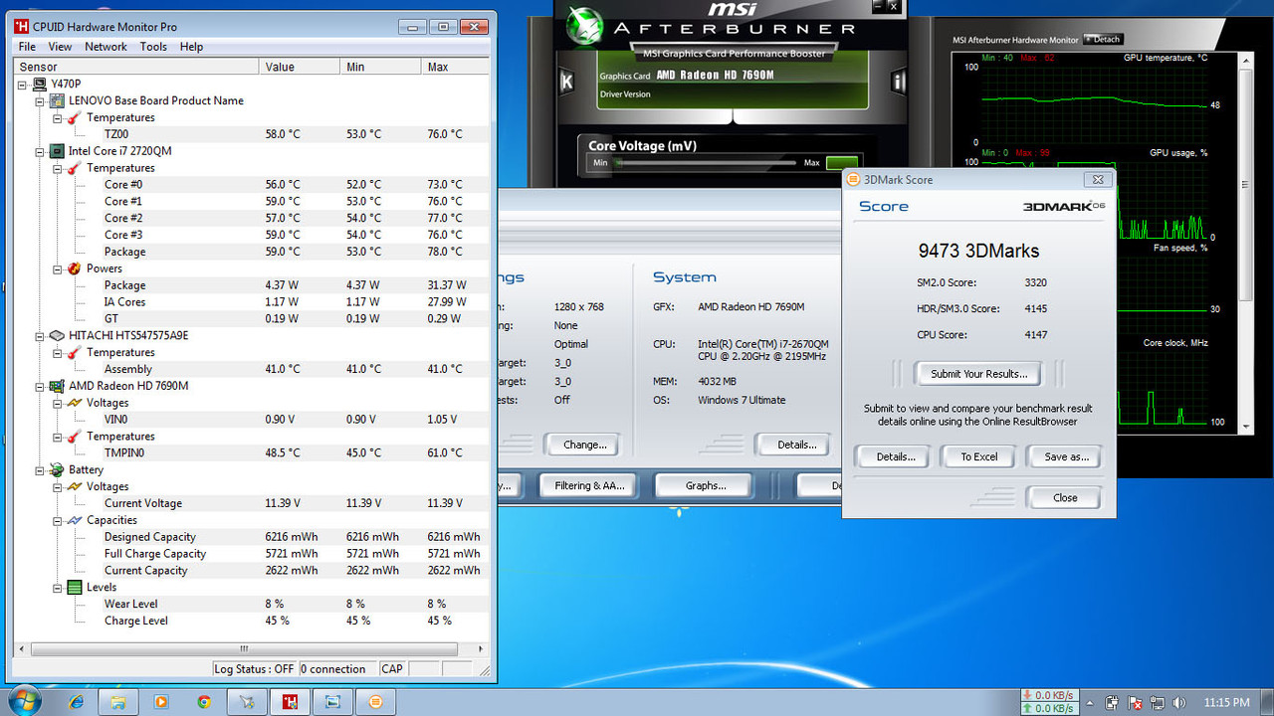Image resolution: width=1274 pixels, height=716 pixels.
Task: Click the AMD Radeon graphics card icon
Action: pyautogui.click(x=57, y=386)
